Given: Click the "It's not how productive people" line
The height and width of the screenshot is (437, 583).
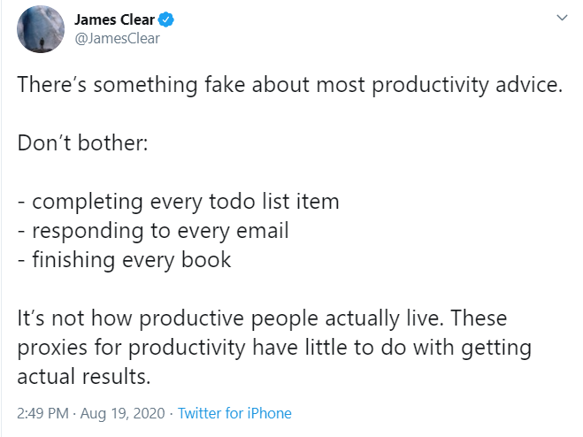Looking at the screenshot, I should tap(262, 318).
